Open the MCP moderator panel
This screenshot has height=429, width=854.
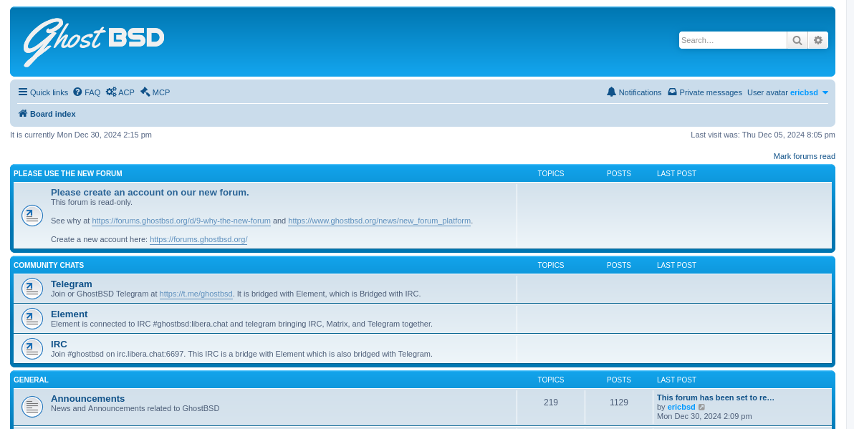pyautogui.click(x=155, y=92)
